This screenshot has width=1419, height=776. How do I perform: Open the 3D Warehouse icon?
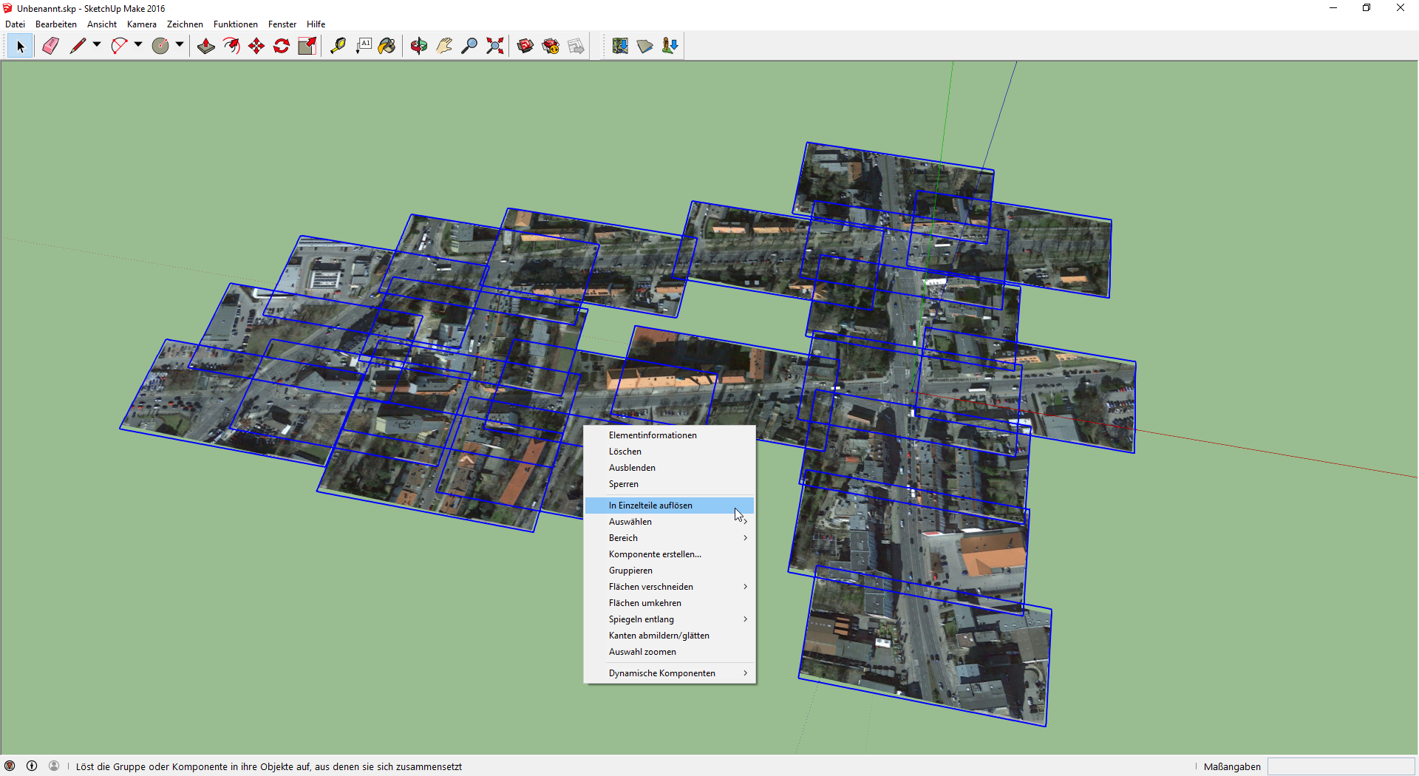[525, 46]
